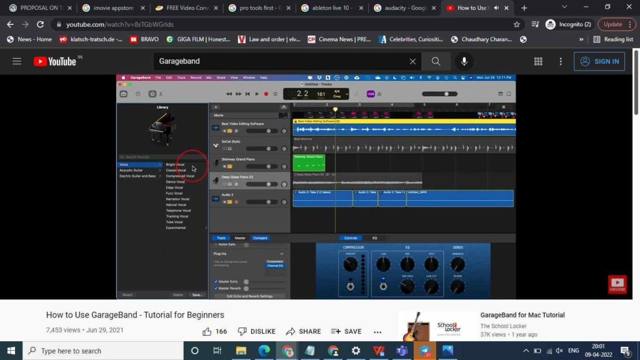Adjust the GarageBand master volume slider
The image size is (640, 360).
[x=440, y=94]
